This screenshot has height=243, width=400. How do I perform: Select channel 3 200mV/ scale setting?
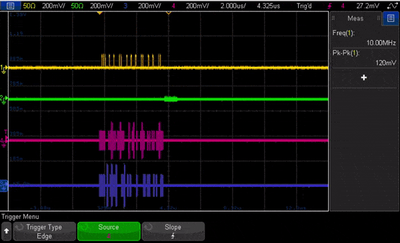(142, 6)
